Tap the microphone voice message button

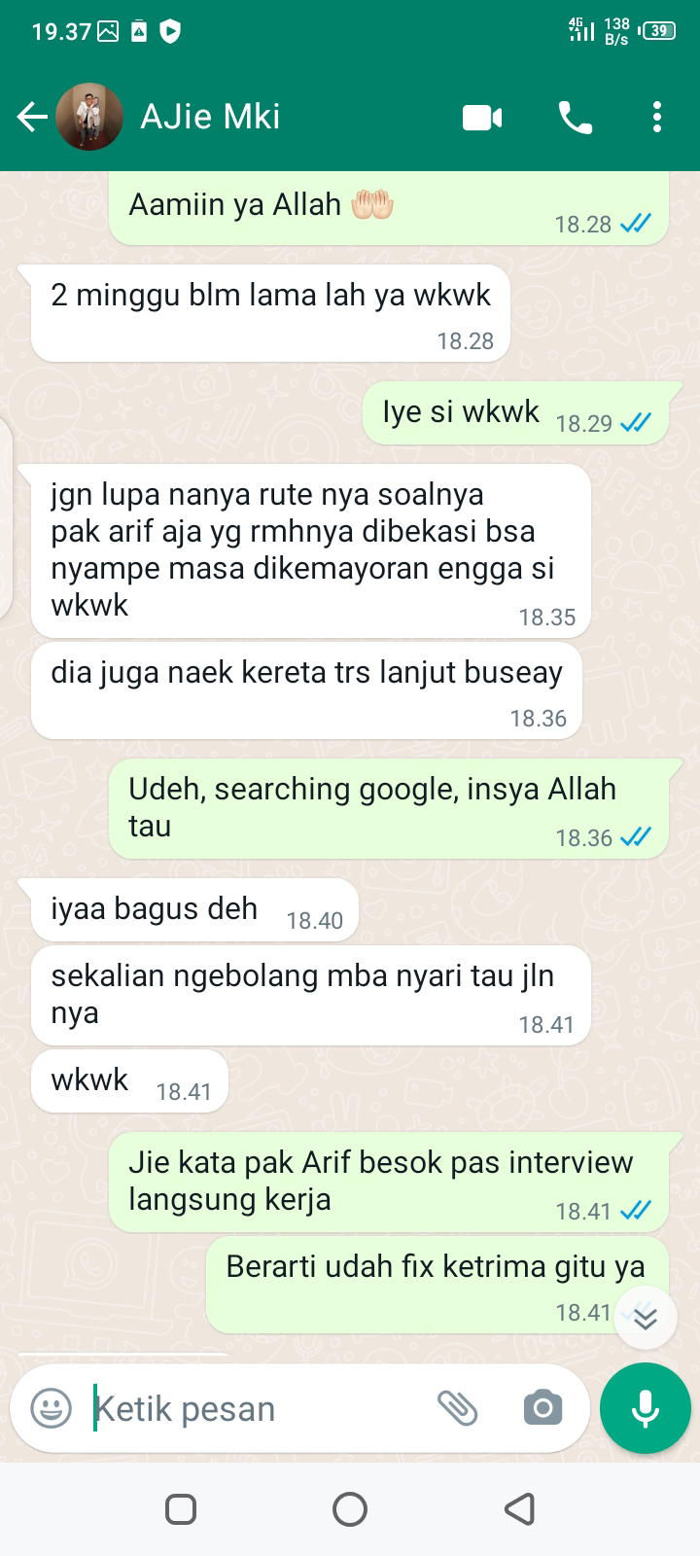(x=646, y=1408)
